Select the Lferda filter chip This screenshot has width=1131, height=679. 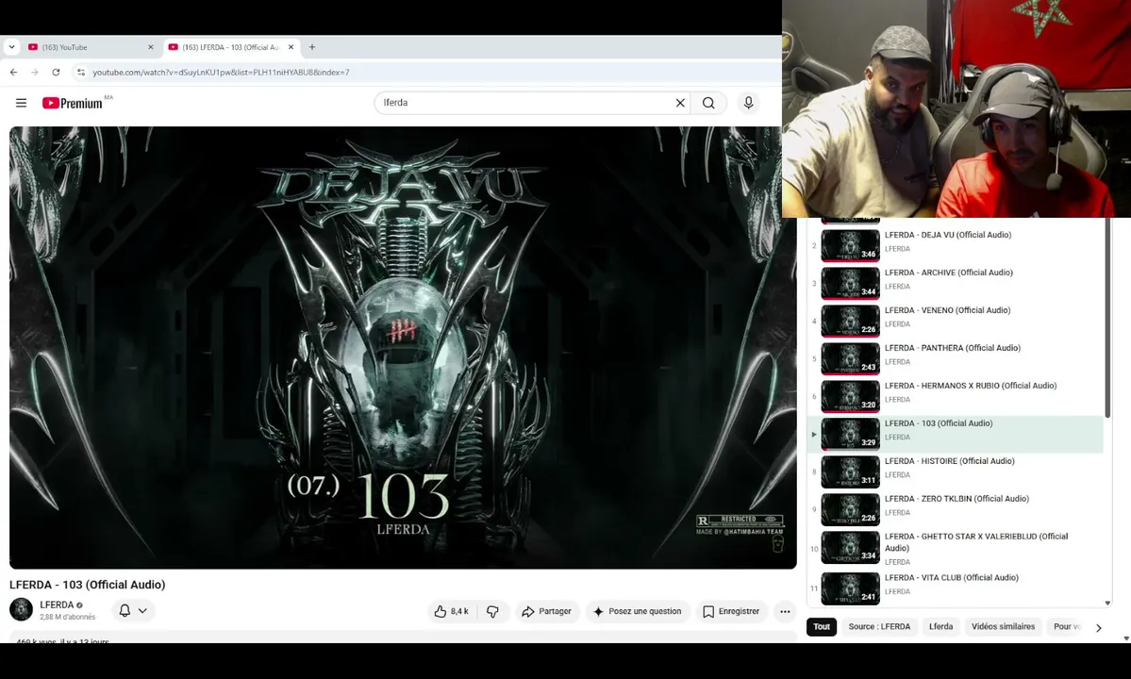point(940,626)
